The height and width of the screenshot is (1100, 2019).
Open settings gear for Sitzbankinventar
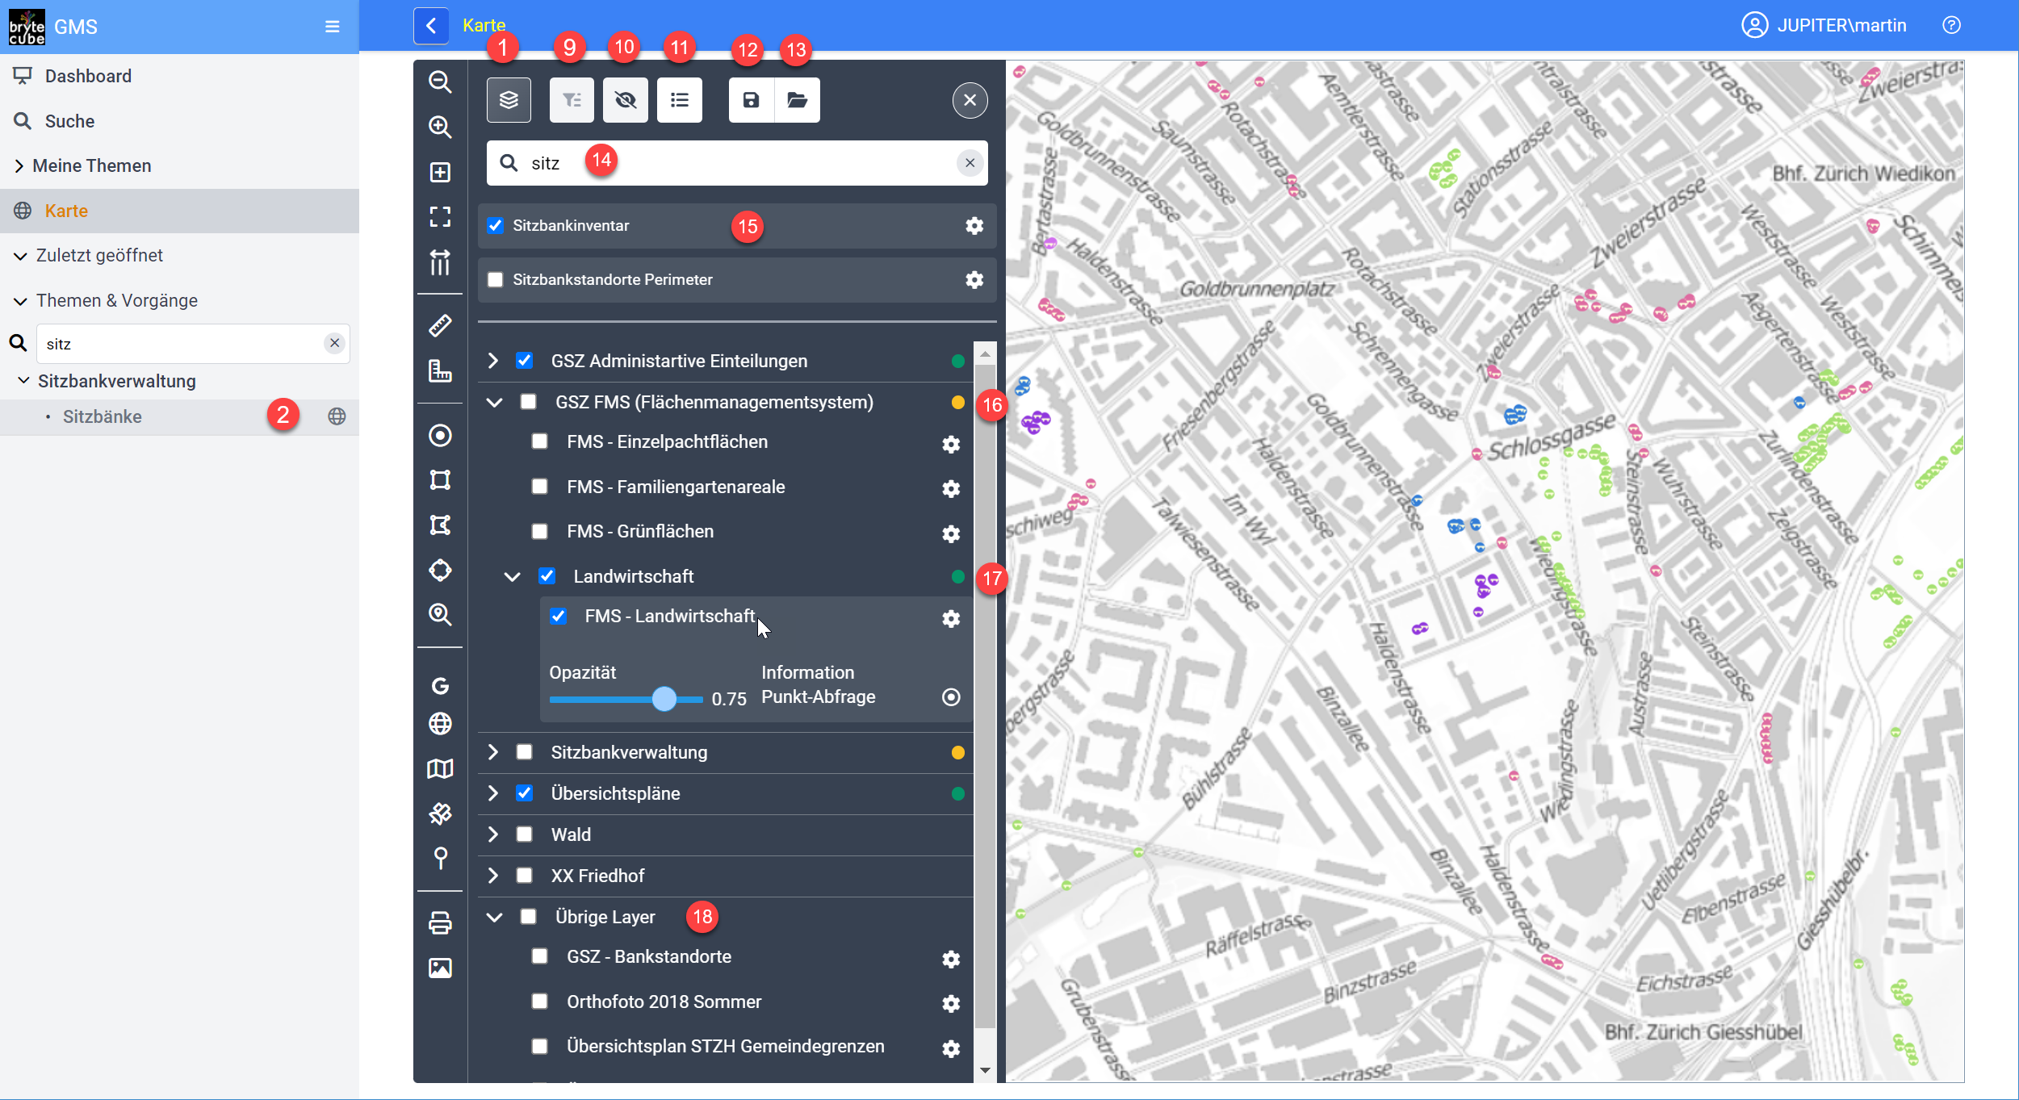pyautogui.click(x=974, y=226)
